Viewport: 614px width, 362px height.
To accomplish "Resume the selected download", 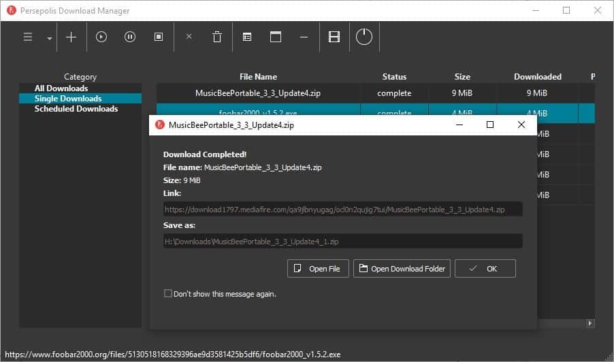I will click(101, 37).
